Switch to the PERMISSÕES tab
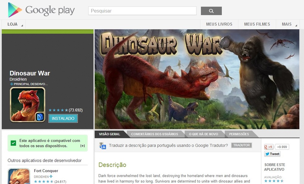Viewport: 304px width, 184px height. [x=239, y=134]
